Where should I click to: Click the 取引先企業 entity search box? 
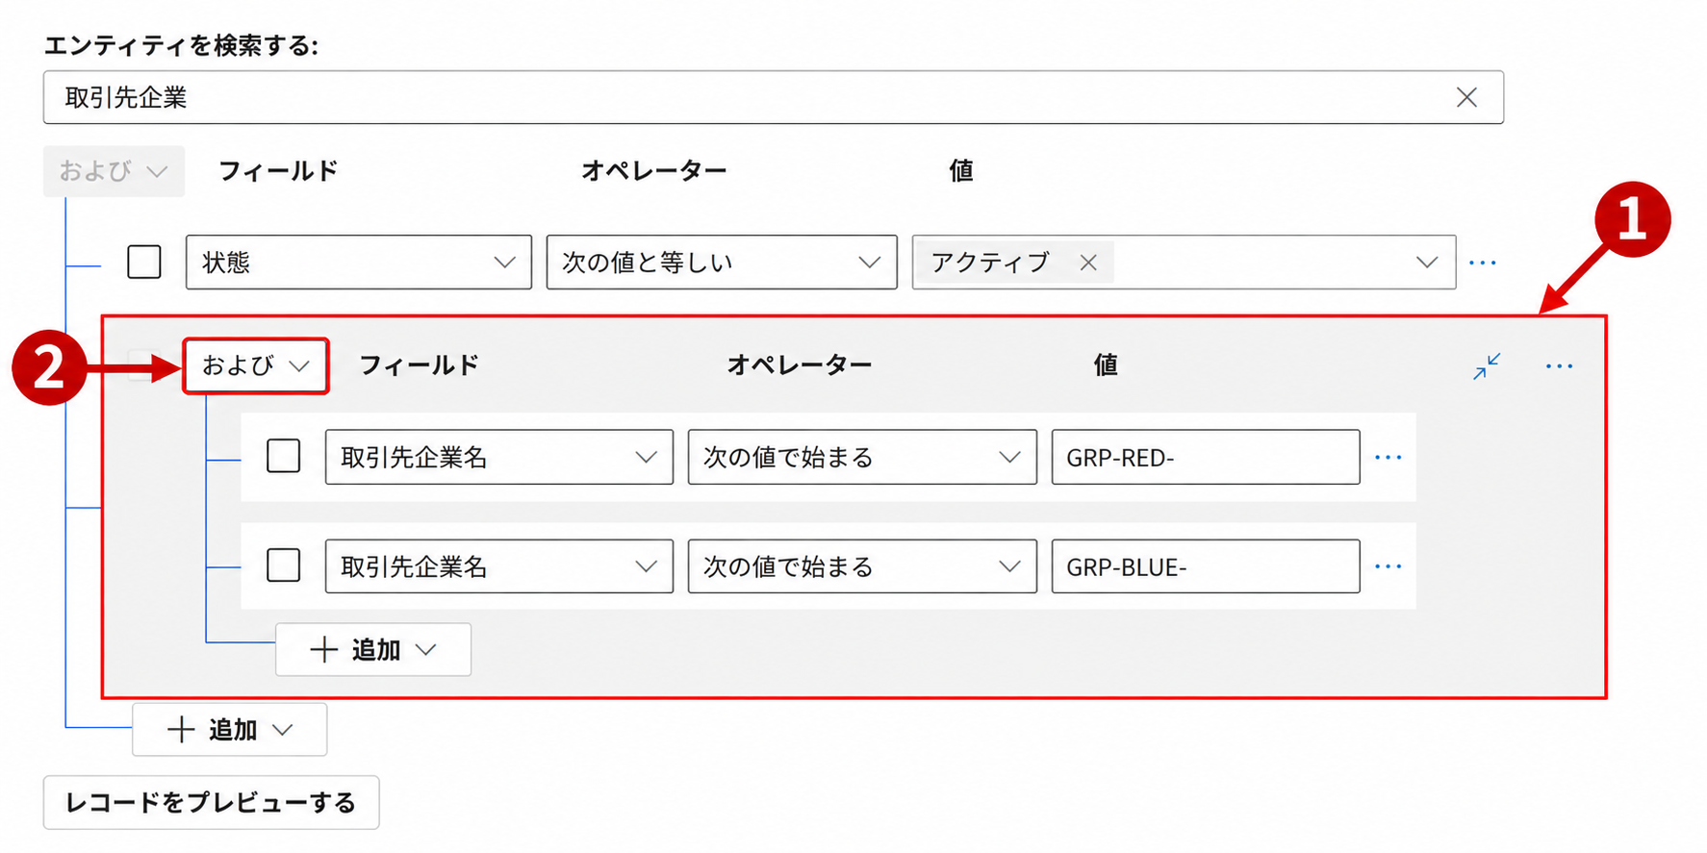774,97
